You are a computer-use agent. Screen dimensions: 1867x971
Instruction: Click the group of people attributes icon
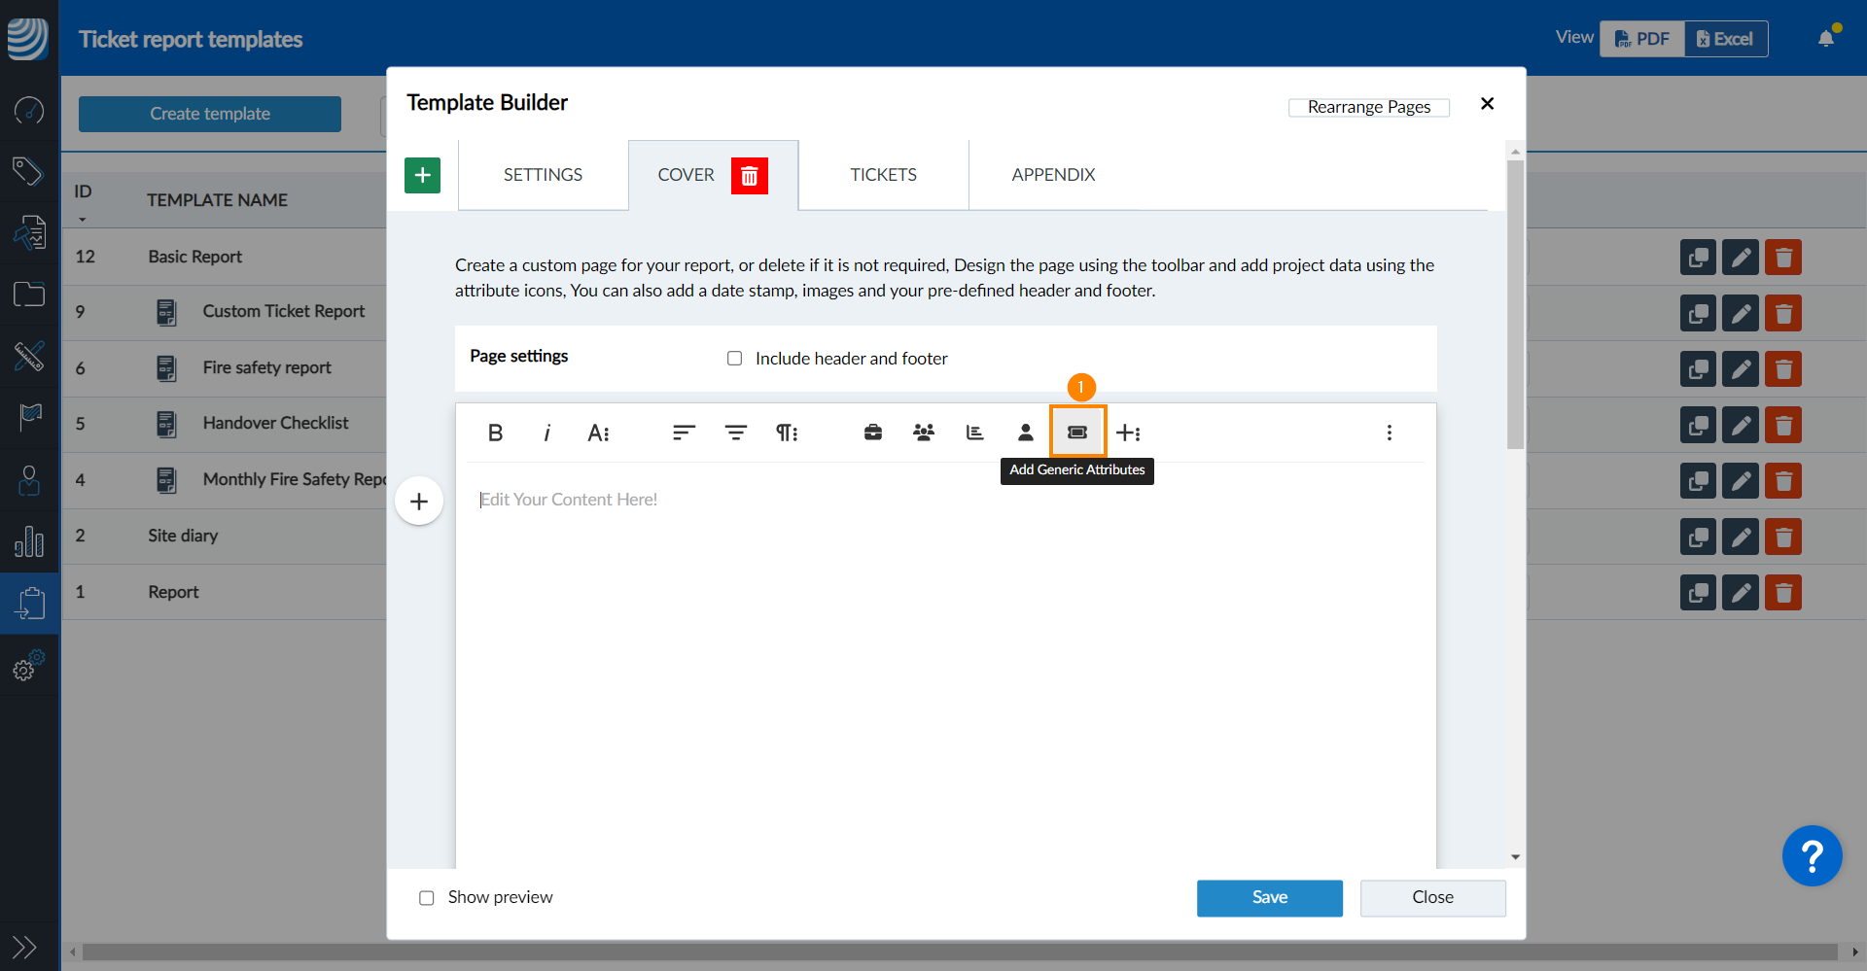[924, 433]
